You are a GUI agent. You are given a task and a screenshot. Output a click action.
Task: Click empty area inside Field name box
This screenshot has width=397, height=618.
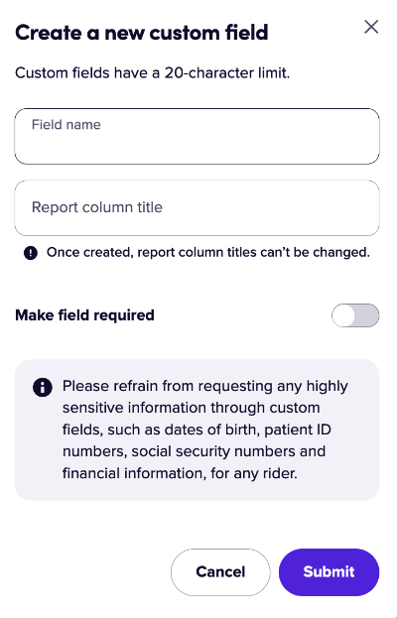pos(236,146)
